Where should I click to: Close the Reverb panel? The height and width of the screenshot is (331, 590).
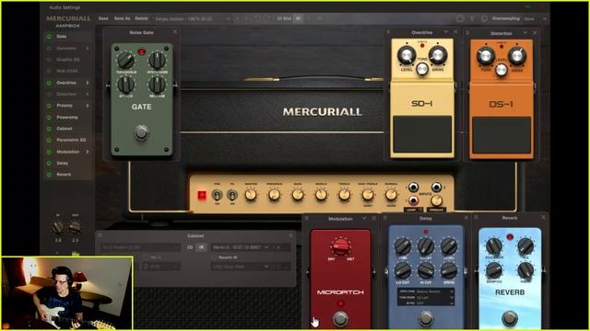click(543, 217)
